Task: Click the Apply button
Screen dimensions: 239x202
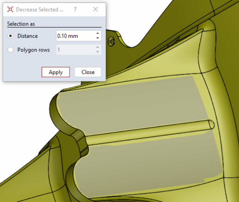Action: click(56, 72)
